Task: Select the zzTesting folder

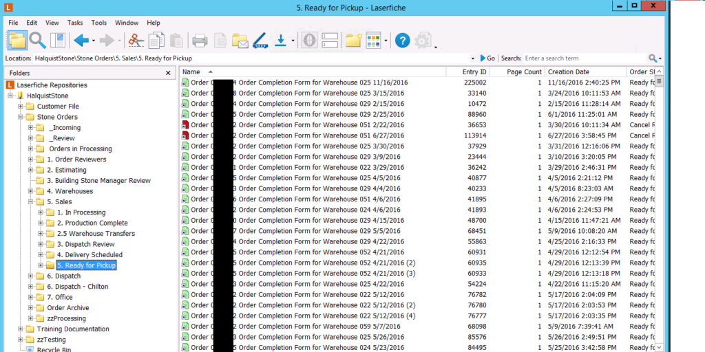Action: [x=51, y=340]
